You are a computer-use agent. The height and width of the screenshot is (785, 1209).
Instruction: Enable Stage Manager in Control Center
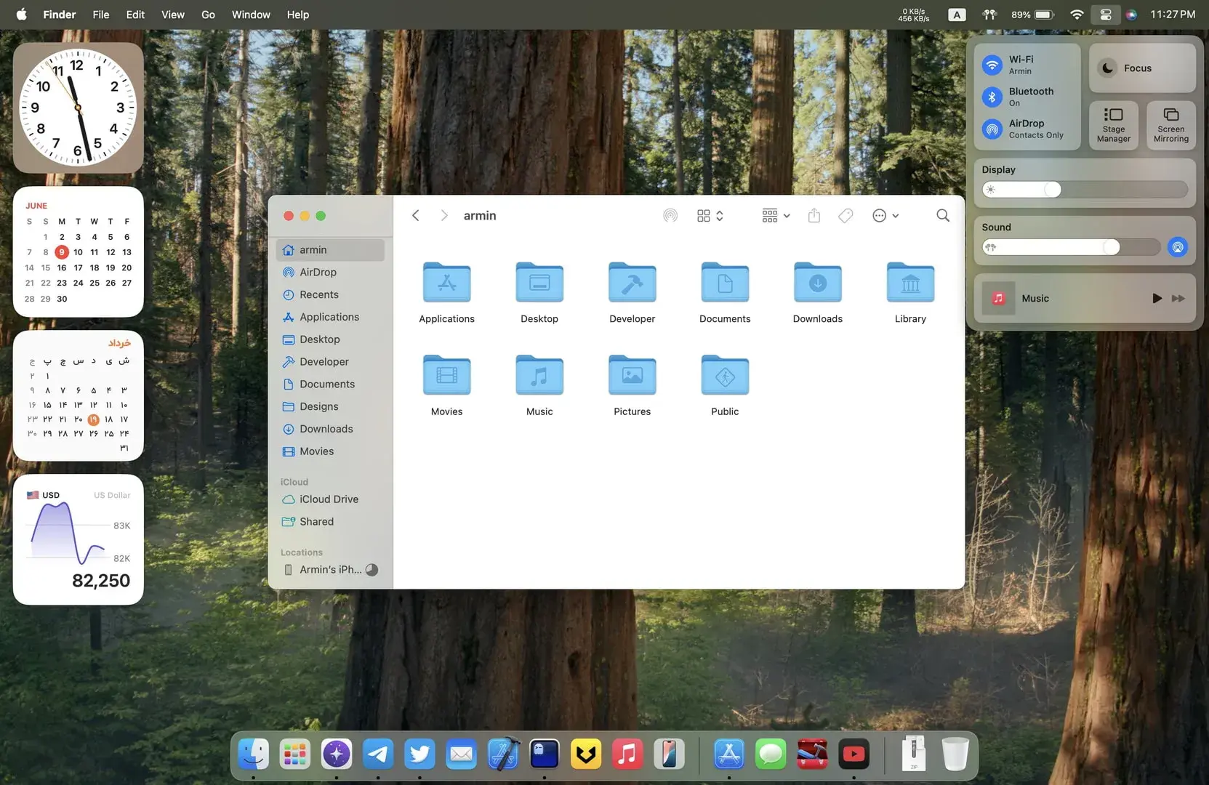coord(1113,124)
